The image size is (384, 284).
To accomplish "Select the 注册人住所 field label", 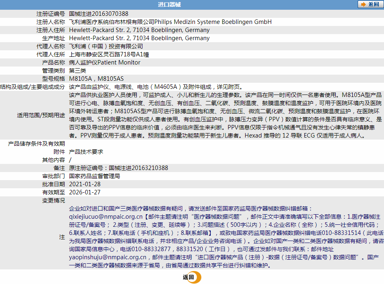I will (51, 30).
